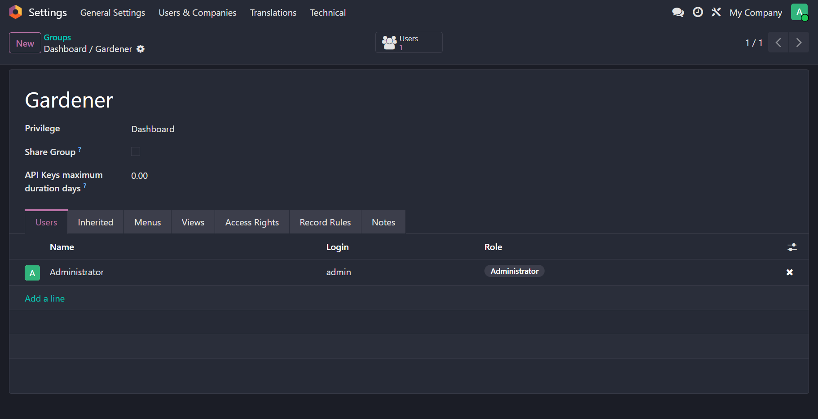Image resolution: width=818 pixels, height=419 pixels.
Task: Click the developer tools wrench icon
Action: (716, 13)
